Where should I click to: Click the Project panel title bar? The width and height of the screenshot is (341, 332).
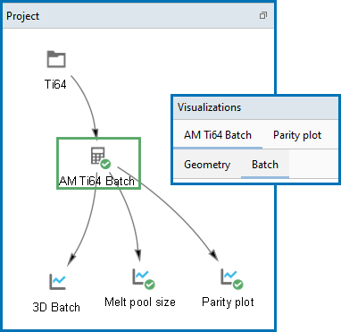138,15
